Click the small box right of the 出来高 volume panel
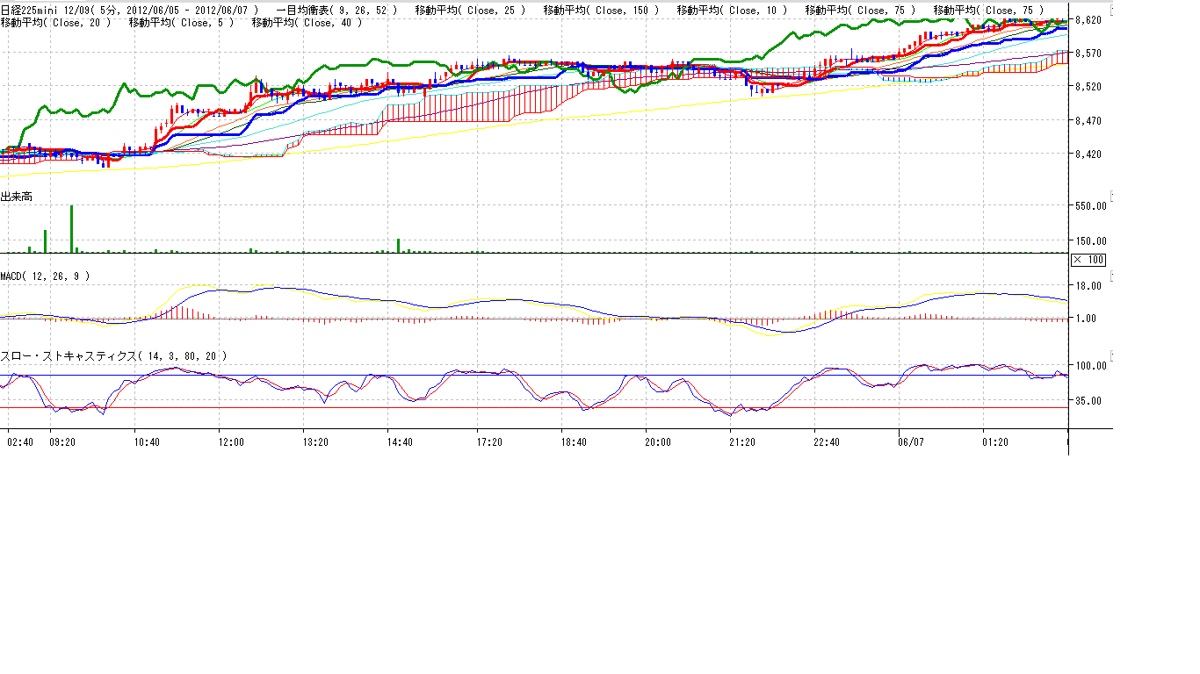Screen dimensions: 1200x674 (x=1112, y=196)
